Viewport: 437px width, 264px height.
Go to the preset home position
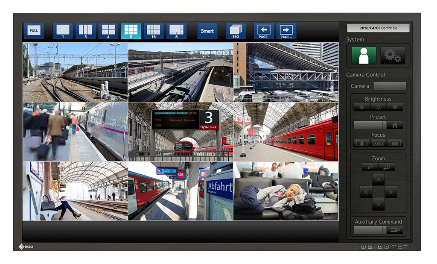(395, 125)
